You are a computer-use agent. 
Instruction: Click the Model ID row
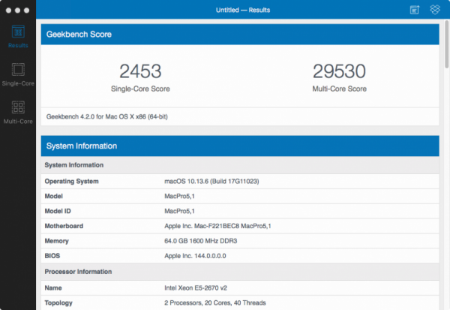239,211
